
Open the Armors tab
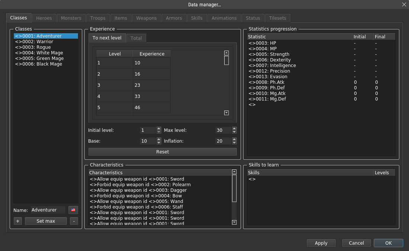[x=174, y=18]
